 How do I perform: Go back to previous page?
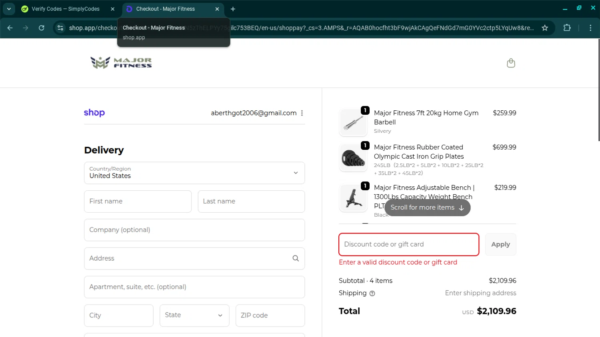click(10, 28)
